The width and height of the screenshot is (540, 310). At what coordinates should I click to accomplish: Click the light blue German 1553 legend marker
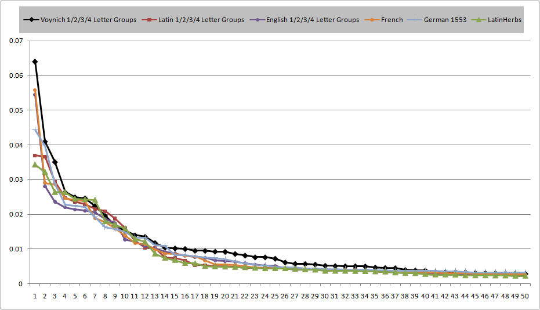click(417, 20)
